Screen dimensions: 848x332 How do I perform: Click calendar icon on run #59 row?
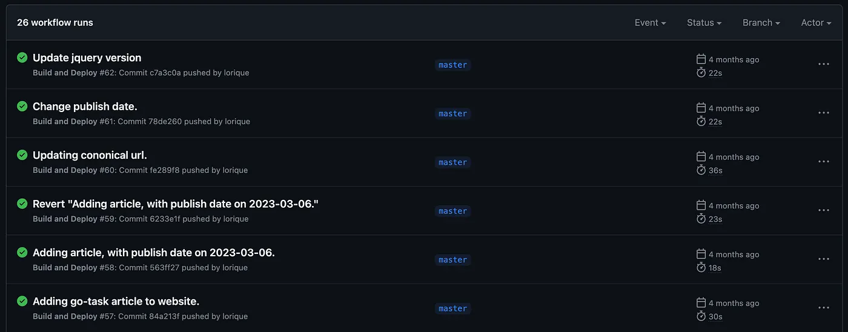[701, 205]
